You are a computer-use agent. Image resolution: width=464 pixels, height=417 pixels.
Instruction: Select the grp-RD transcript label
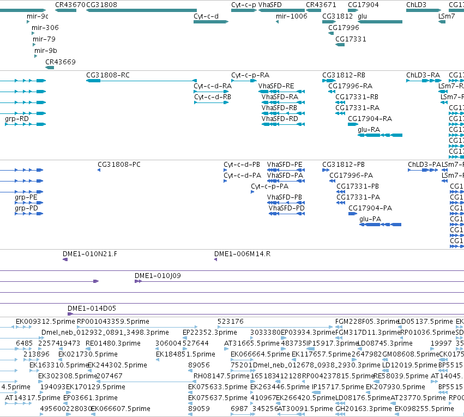[17, 119]
